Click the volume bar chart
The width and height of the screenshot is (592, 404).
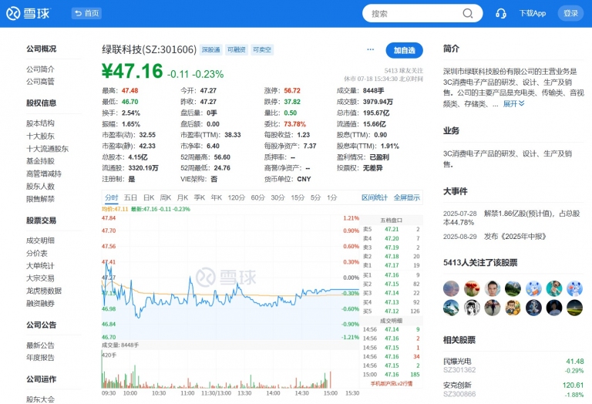(x=230, y=369)
